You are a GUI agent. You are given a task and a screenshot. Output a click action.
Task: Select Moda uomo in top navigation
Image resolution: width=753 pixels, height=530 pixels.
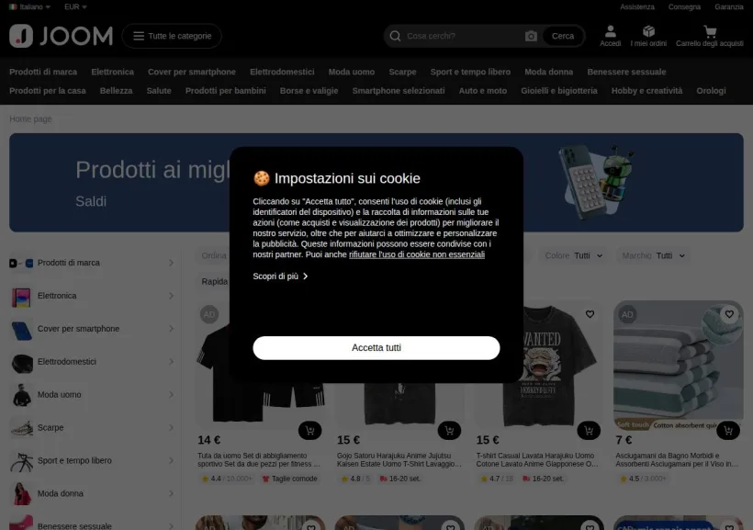point(352,72)
